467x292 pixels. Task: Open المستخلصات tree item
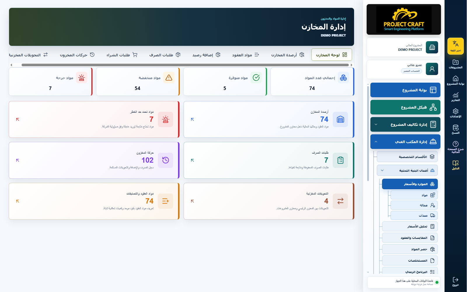(410, 260)
